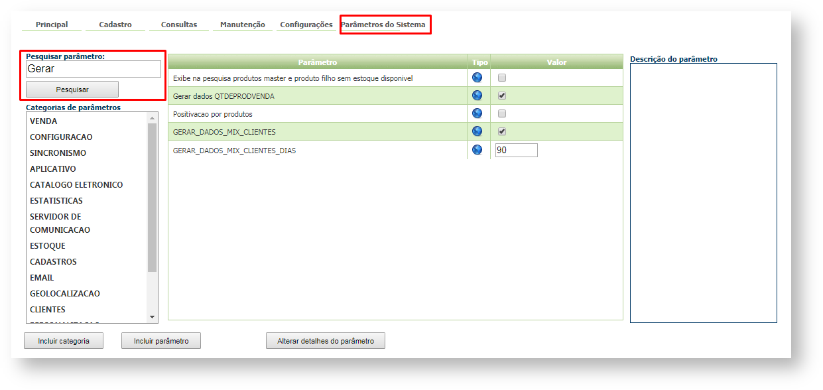Click the GERAR_DADOS_MIX_CLIENTES_DIAS value field showing 90
Viewport: 823px width, 390px height.
tap(516, 151)
